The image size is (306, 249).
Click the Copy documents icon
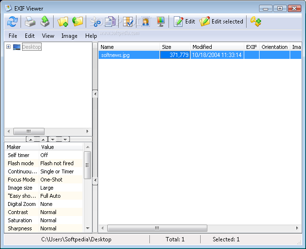point(110,22)
